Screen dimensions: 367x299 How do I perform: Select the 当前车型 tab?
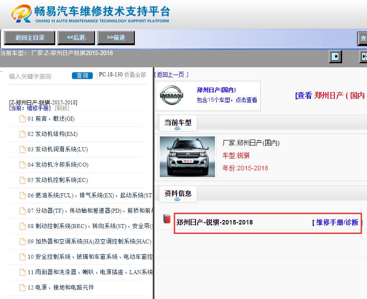click(x=178, y=123)
